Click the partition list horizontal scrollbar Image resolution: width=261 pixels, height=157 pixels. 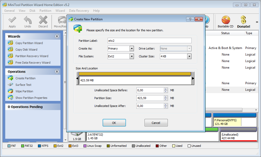(224, 110)
